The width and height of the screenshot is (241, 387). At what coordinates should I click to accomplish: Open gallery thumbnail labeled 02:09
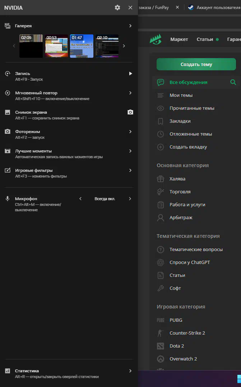tap(31, 46)
